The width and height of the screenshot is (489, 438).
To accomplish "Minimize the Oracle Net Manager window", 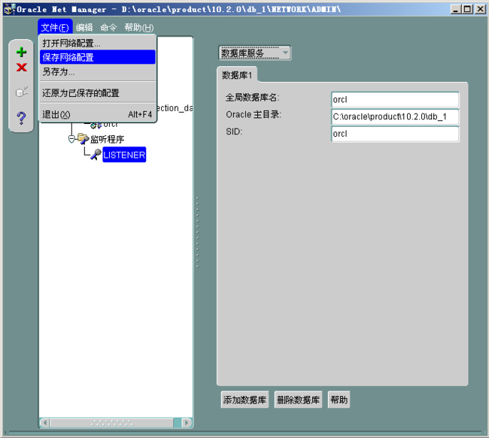I will 456,9.
